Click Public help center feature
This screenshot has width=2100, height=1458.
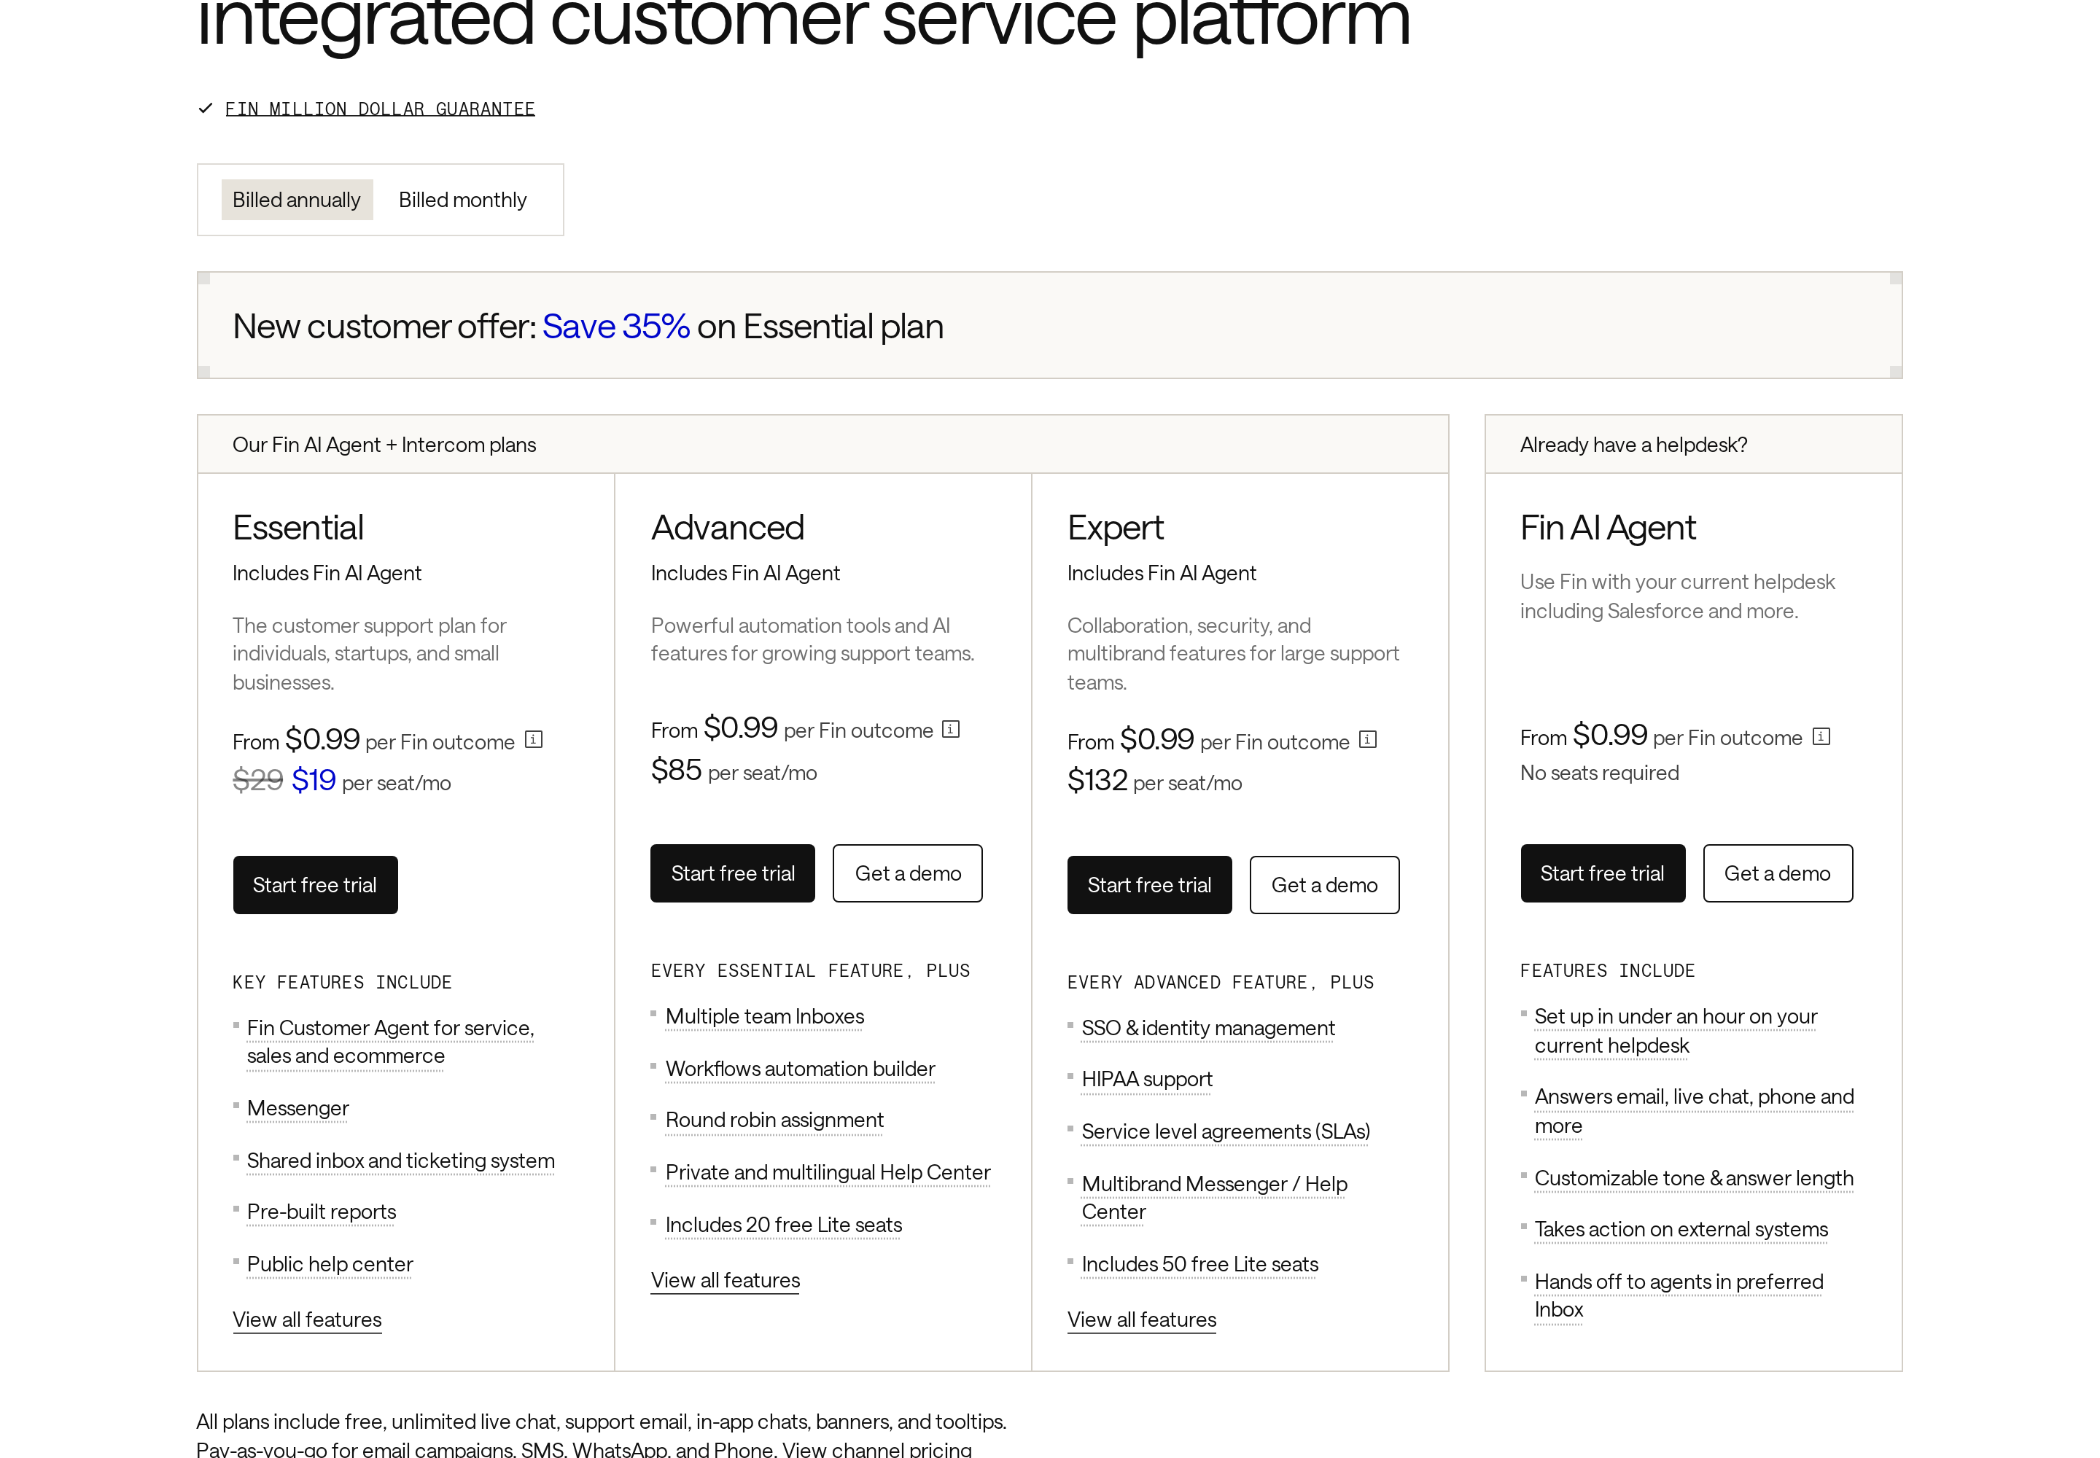(330, 1264)
